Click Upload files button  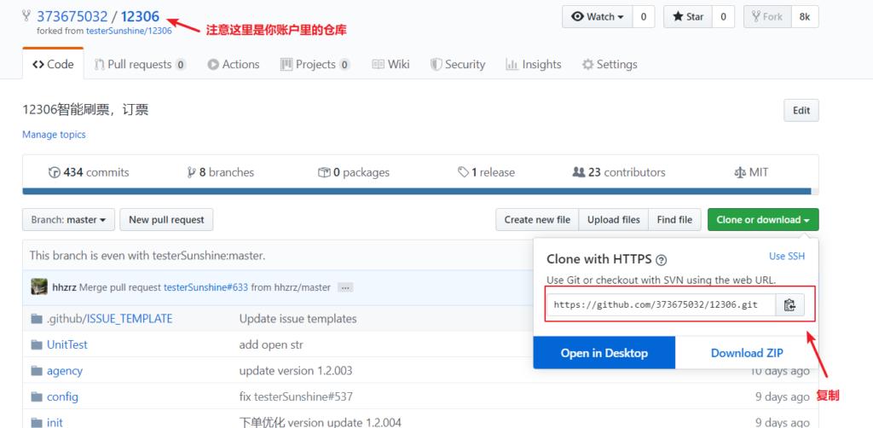pos(614,220)
